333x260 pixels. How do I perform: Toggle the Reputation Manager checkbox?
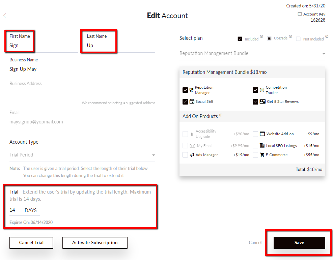[185, 90]
